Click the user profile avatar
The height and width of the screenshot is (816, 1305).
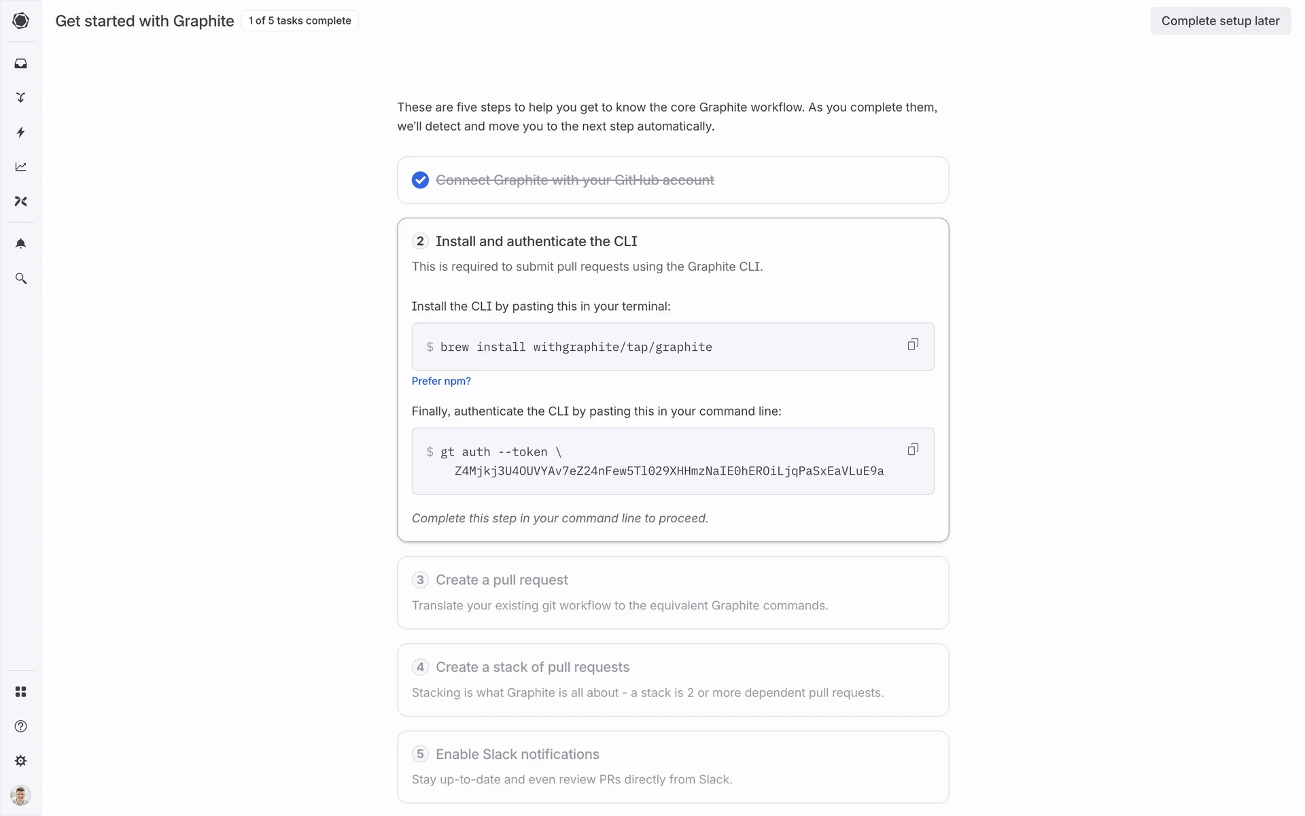point(20,795)
